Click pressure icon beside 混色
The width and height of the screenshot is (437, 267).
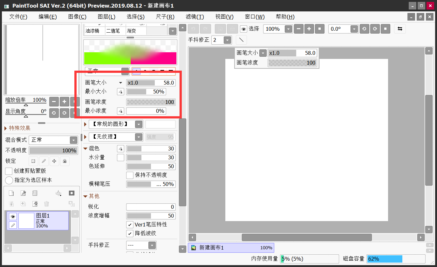[121, 149]
